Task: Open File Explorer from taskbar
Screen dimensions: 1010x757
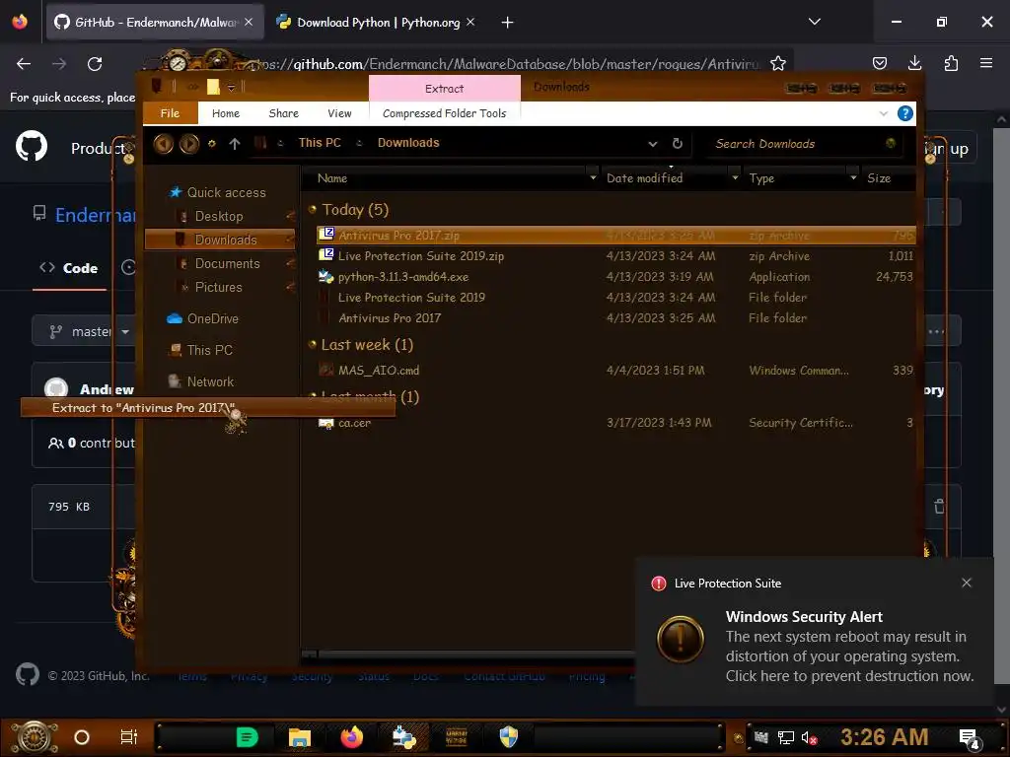Action: point(300,737)
